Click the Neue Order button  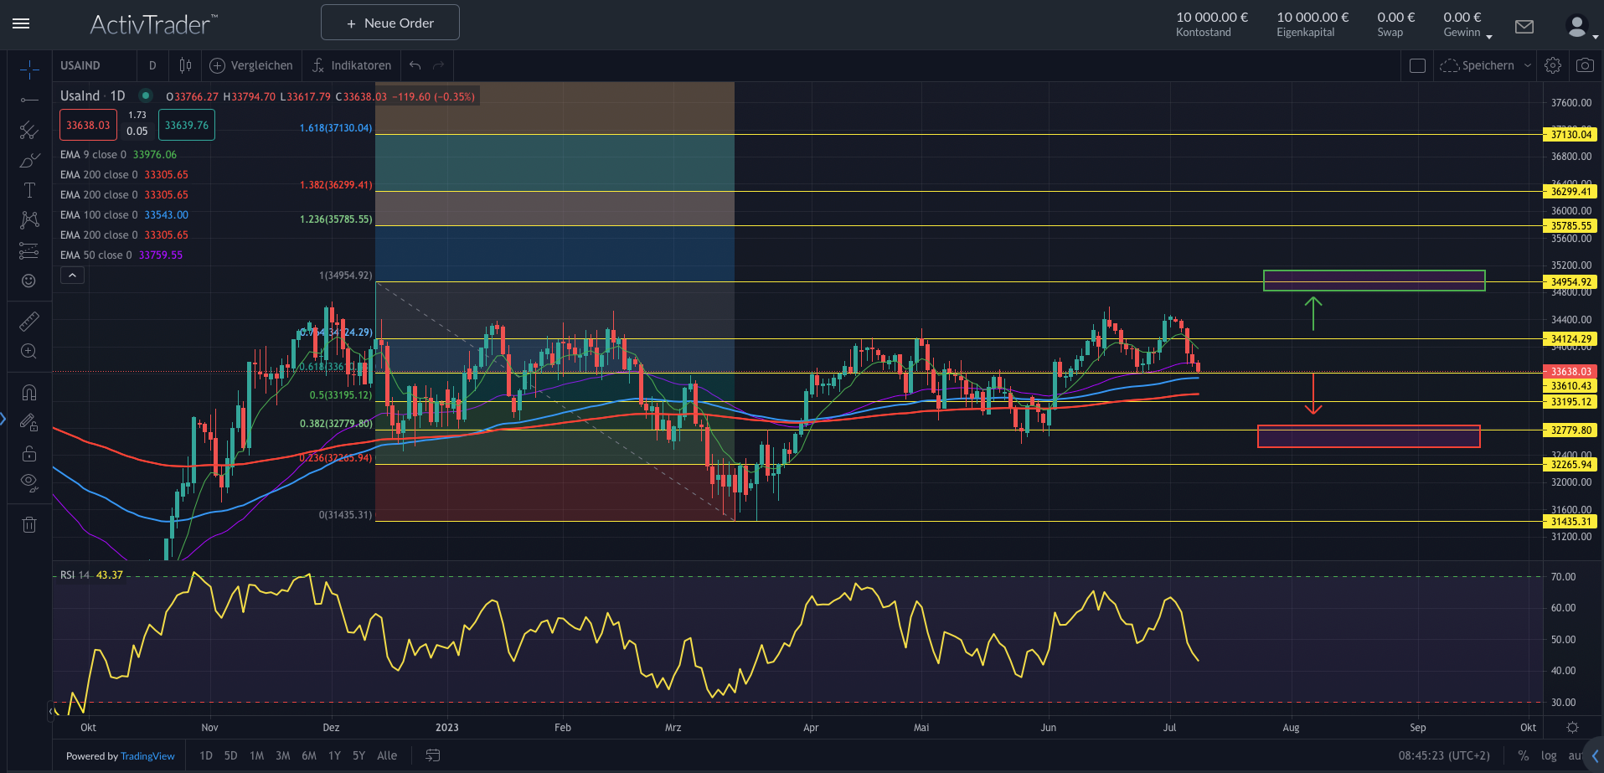coord(389,23)
